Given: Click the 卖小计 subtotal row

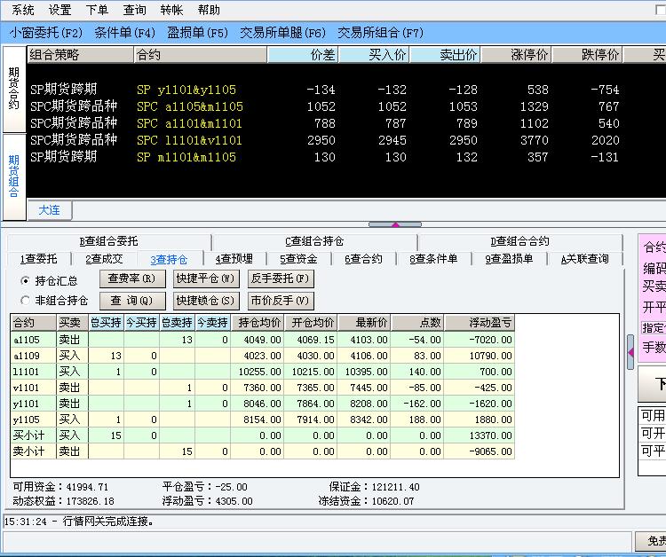Looking at the screenshot, I should click(263, 451).
